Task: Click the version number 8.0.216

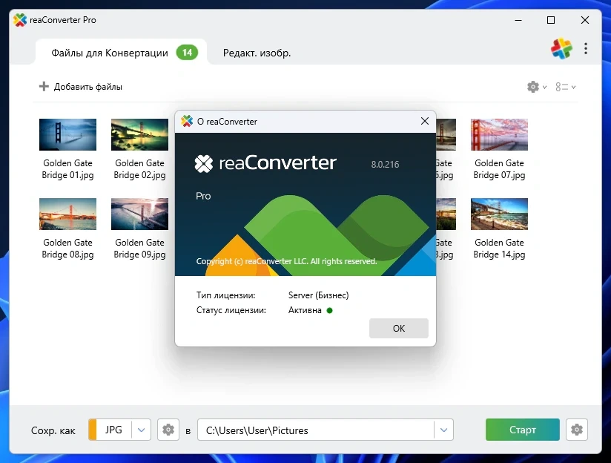Action: (385, 164)
